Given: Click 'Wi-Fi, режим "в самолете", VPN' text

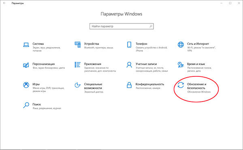Looking at the screenshot, I should click(201, 49).
